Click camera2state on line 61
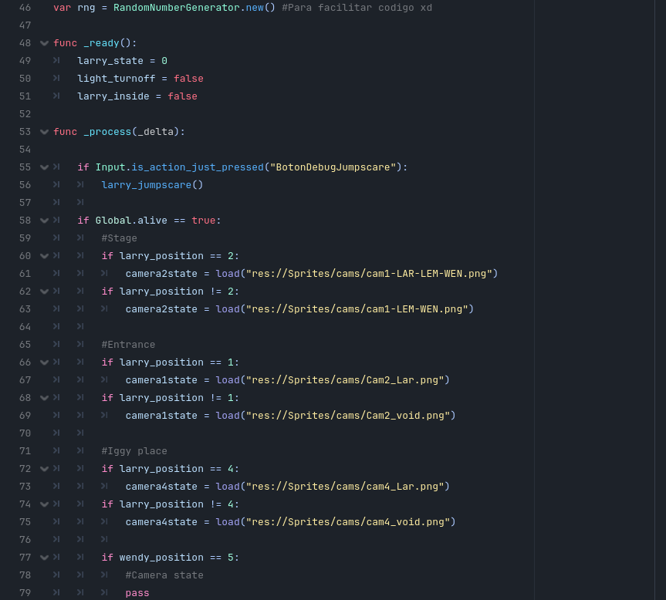 click(161, 274)
